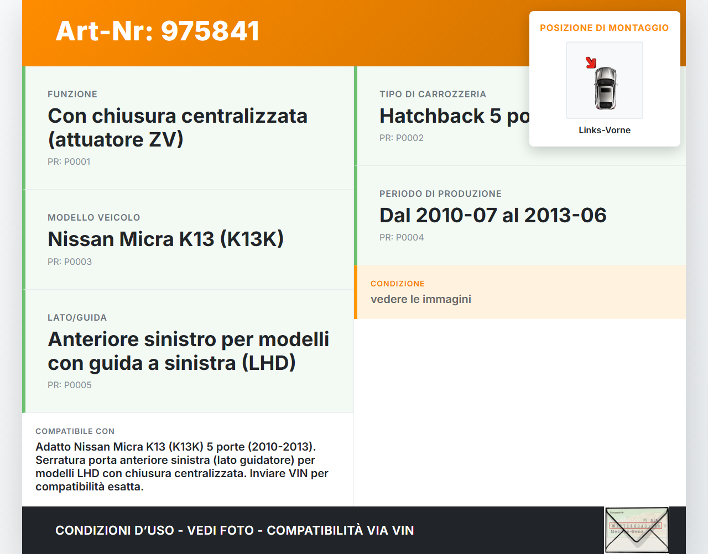Click the Art-Nr: 975841 title text
Image resolution: width=708 pixels, height=554 pixels.
point(157,32)
